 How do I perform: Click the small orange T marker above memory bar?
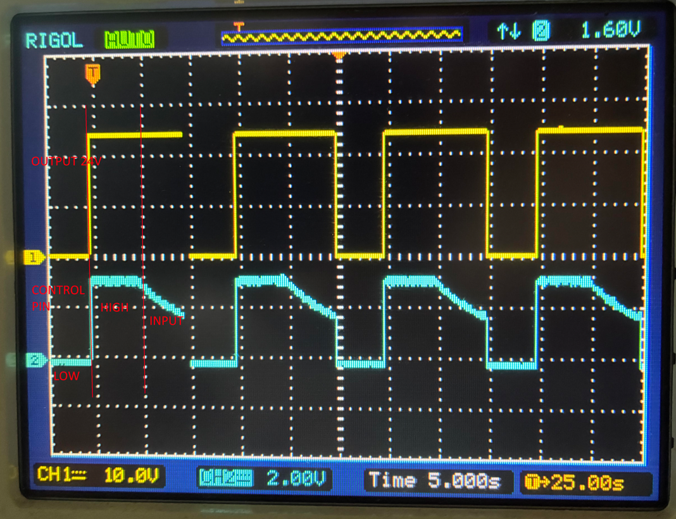239,27
